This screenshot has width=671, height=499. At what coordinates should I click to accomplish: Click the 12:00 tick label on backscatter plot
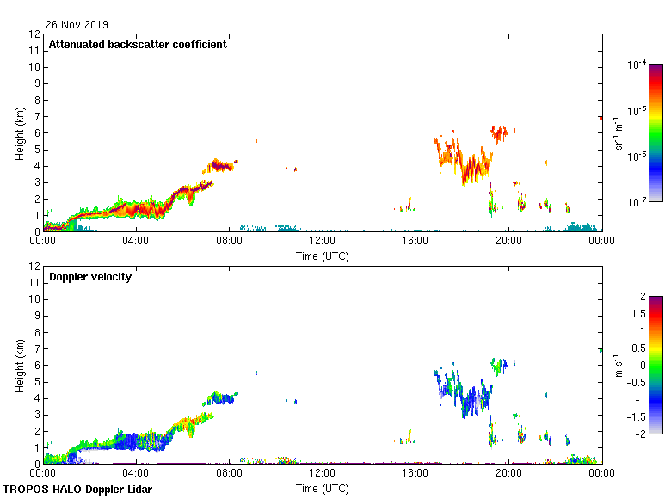pos(322,243)
